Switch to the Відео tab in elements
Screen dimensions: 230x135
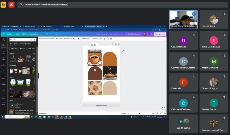(30, 44)
